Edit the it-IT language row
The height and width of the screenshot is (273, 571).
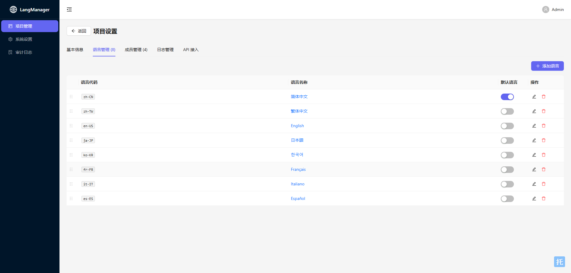coord(534,184)
